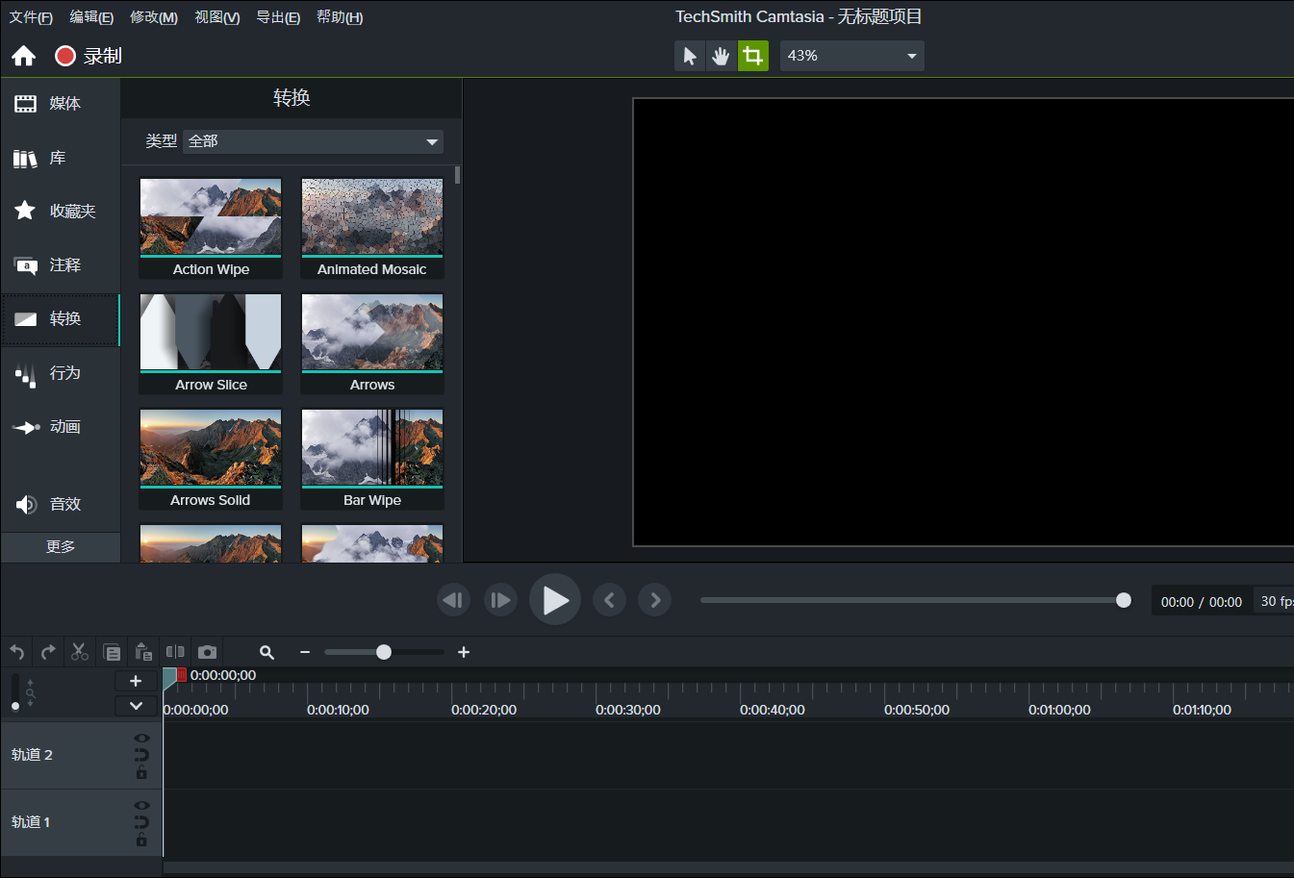Screen dimensions: 1294x878
Task: Select the 转换 transitions tab
Action: [x=61, y=319]
